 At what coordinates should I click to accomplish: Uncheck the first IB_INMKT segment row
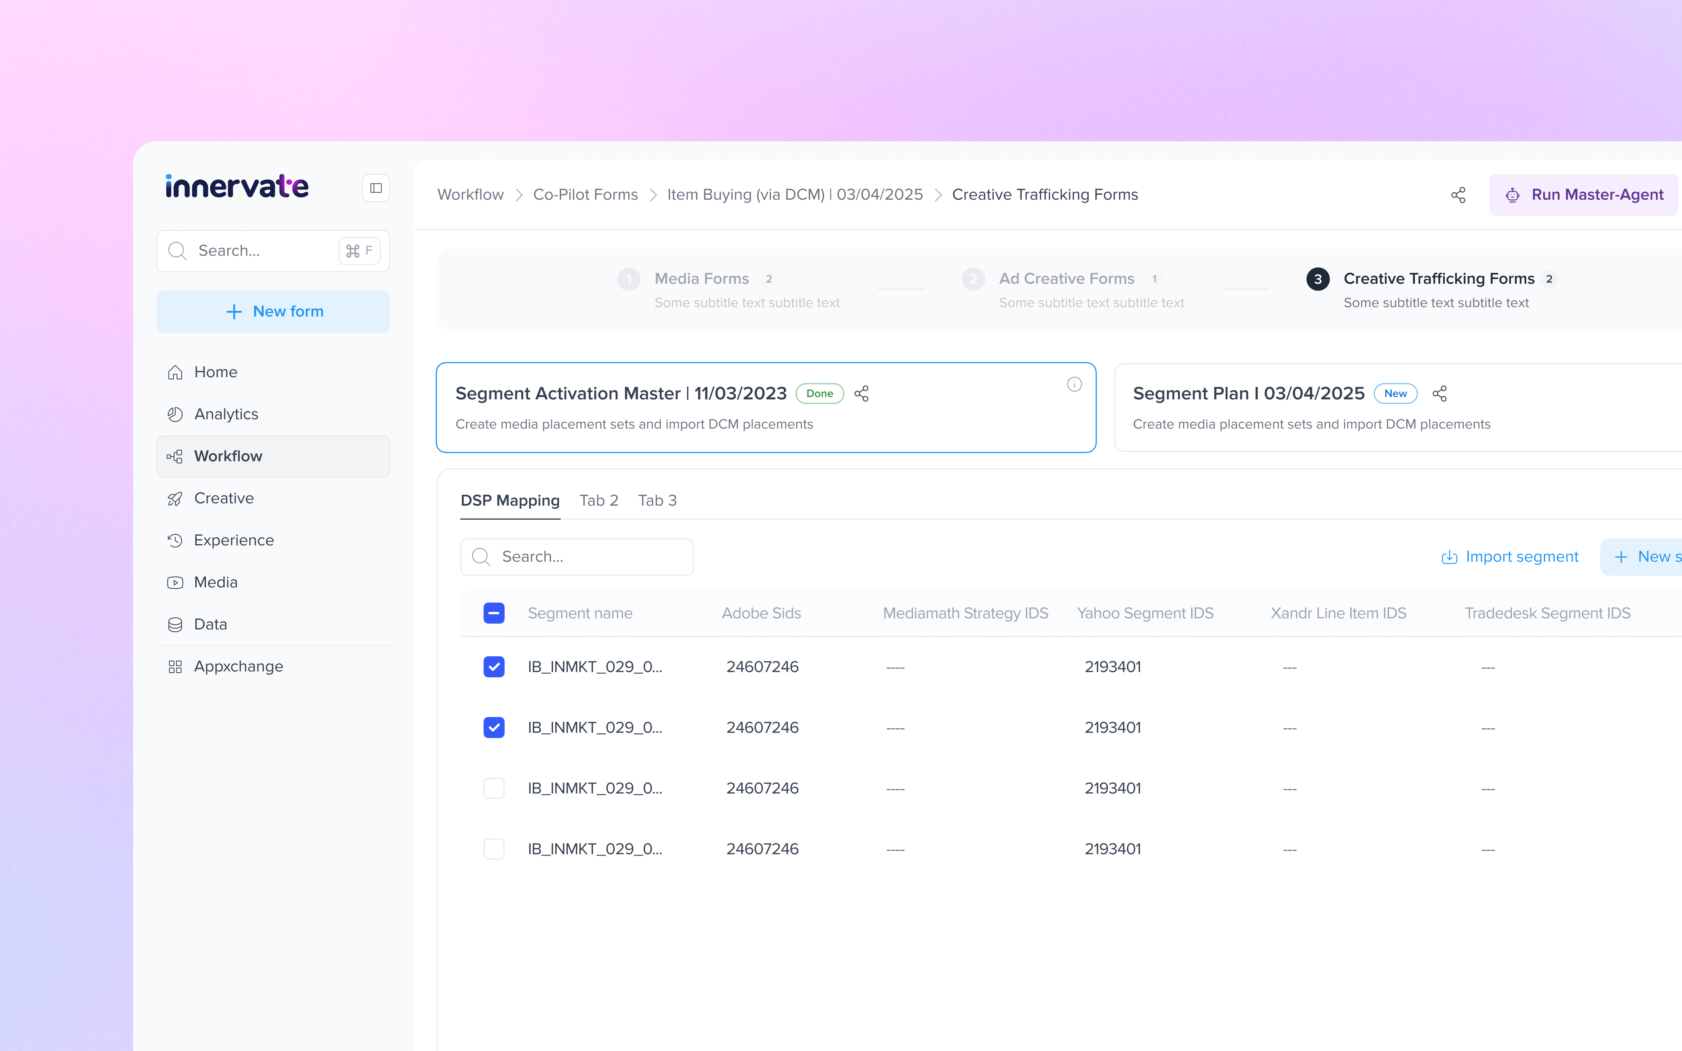493,666
